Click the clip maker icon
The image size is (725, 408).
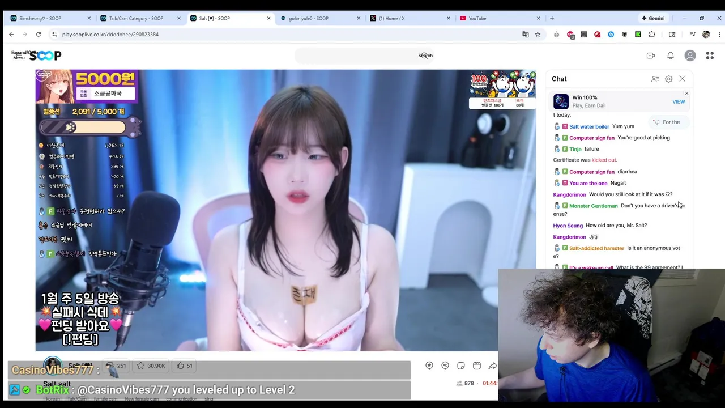[477, 366]
